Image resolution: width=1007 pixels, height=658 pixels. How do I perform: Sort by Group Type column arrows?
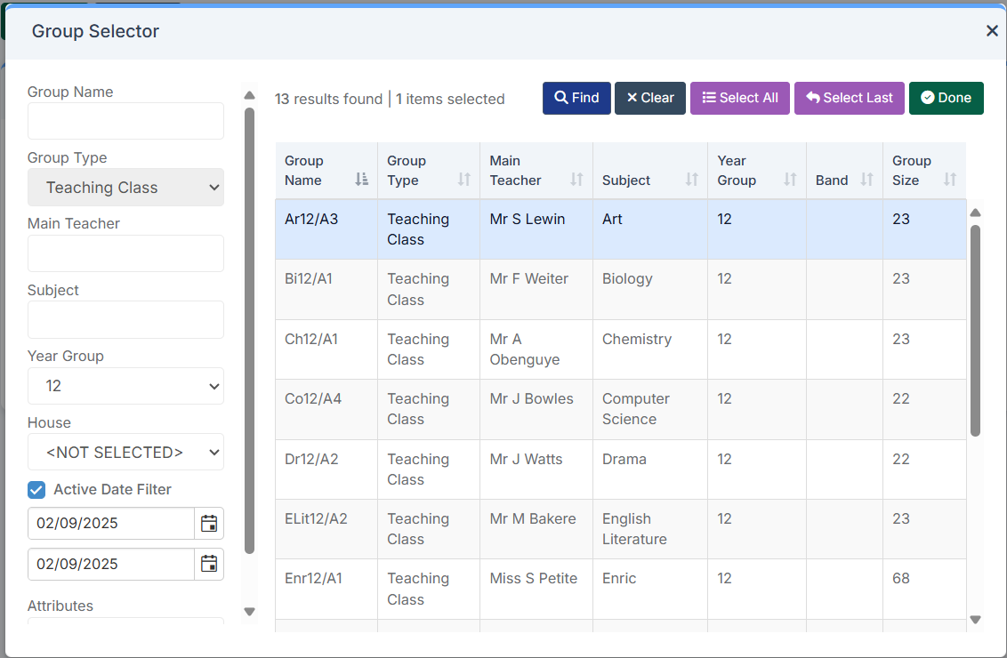click(463, 180)
